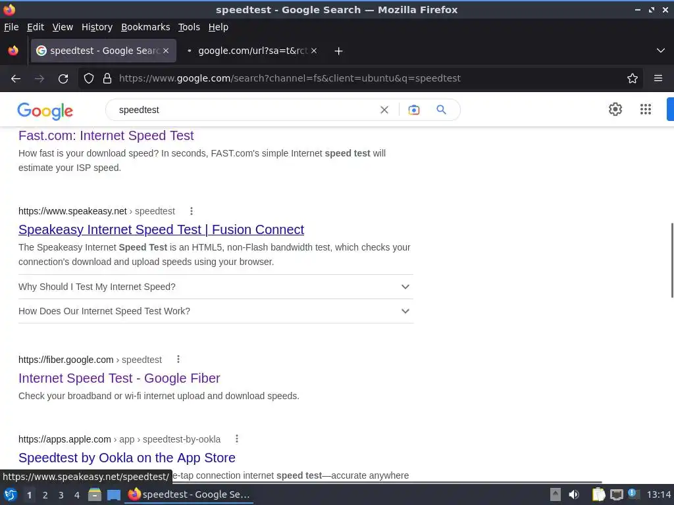Focus the Google search input field

pos(245,110)
